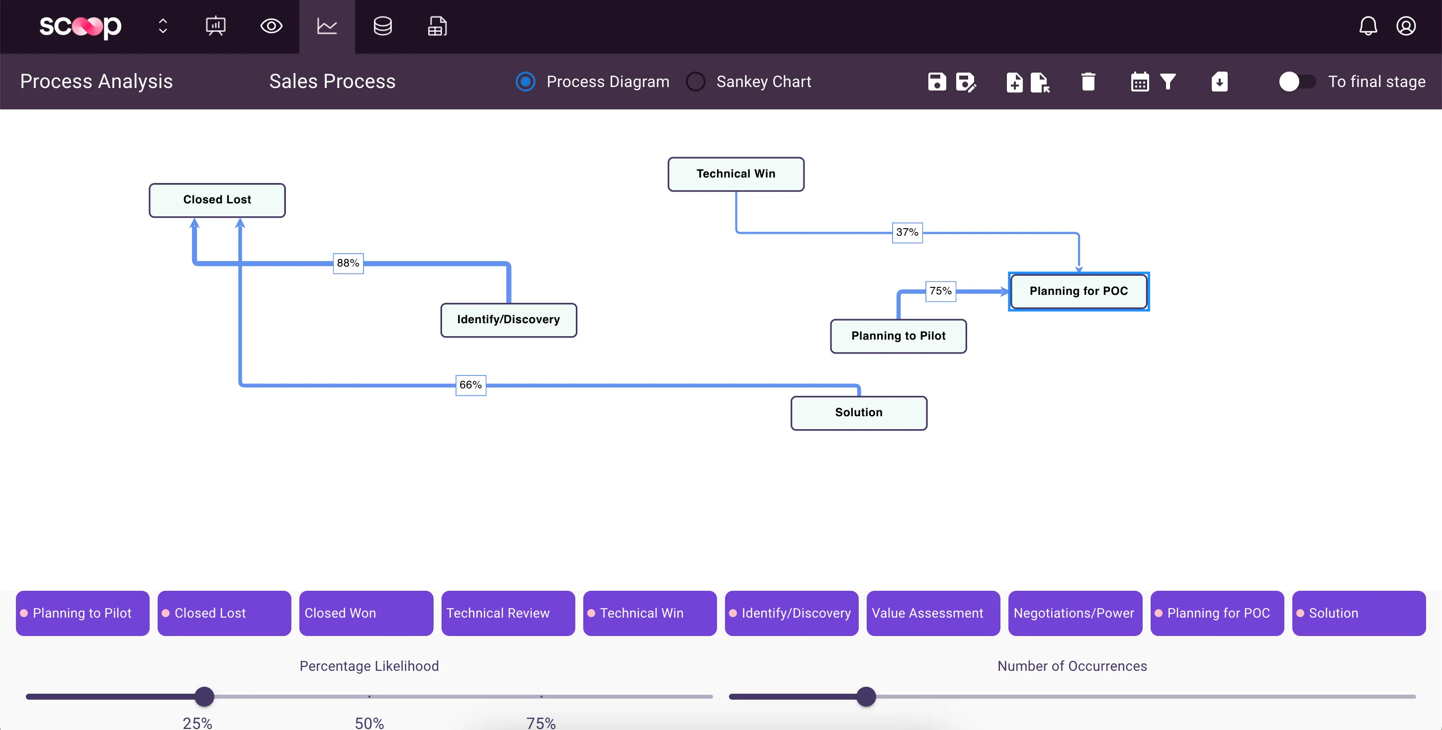1442x730 pixels.
Task: Click the trash delete icon
Action: pos(1087,82)
